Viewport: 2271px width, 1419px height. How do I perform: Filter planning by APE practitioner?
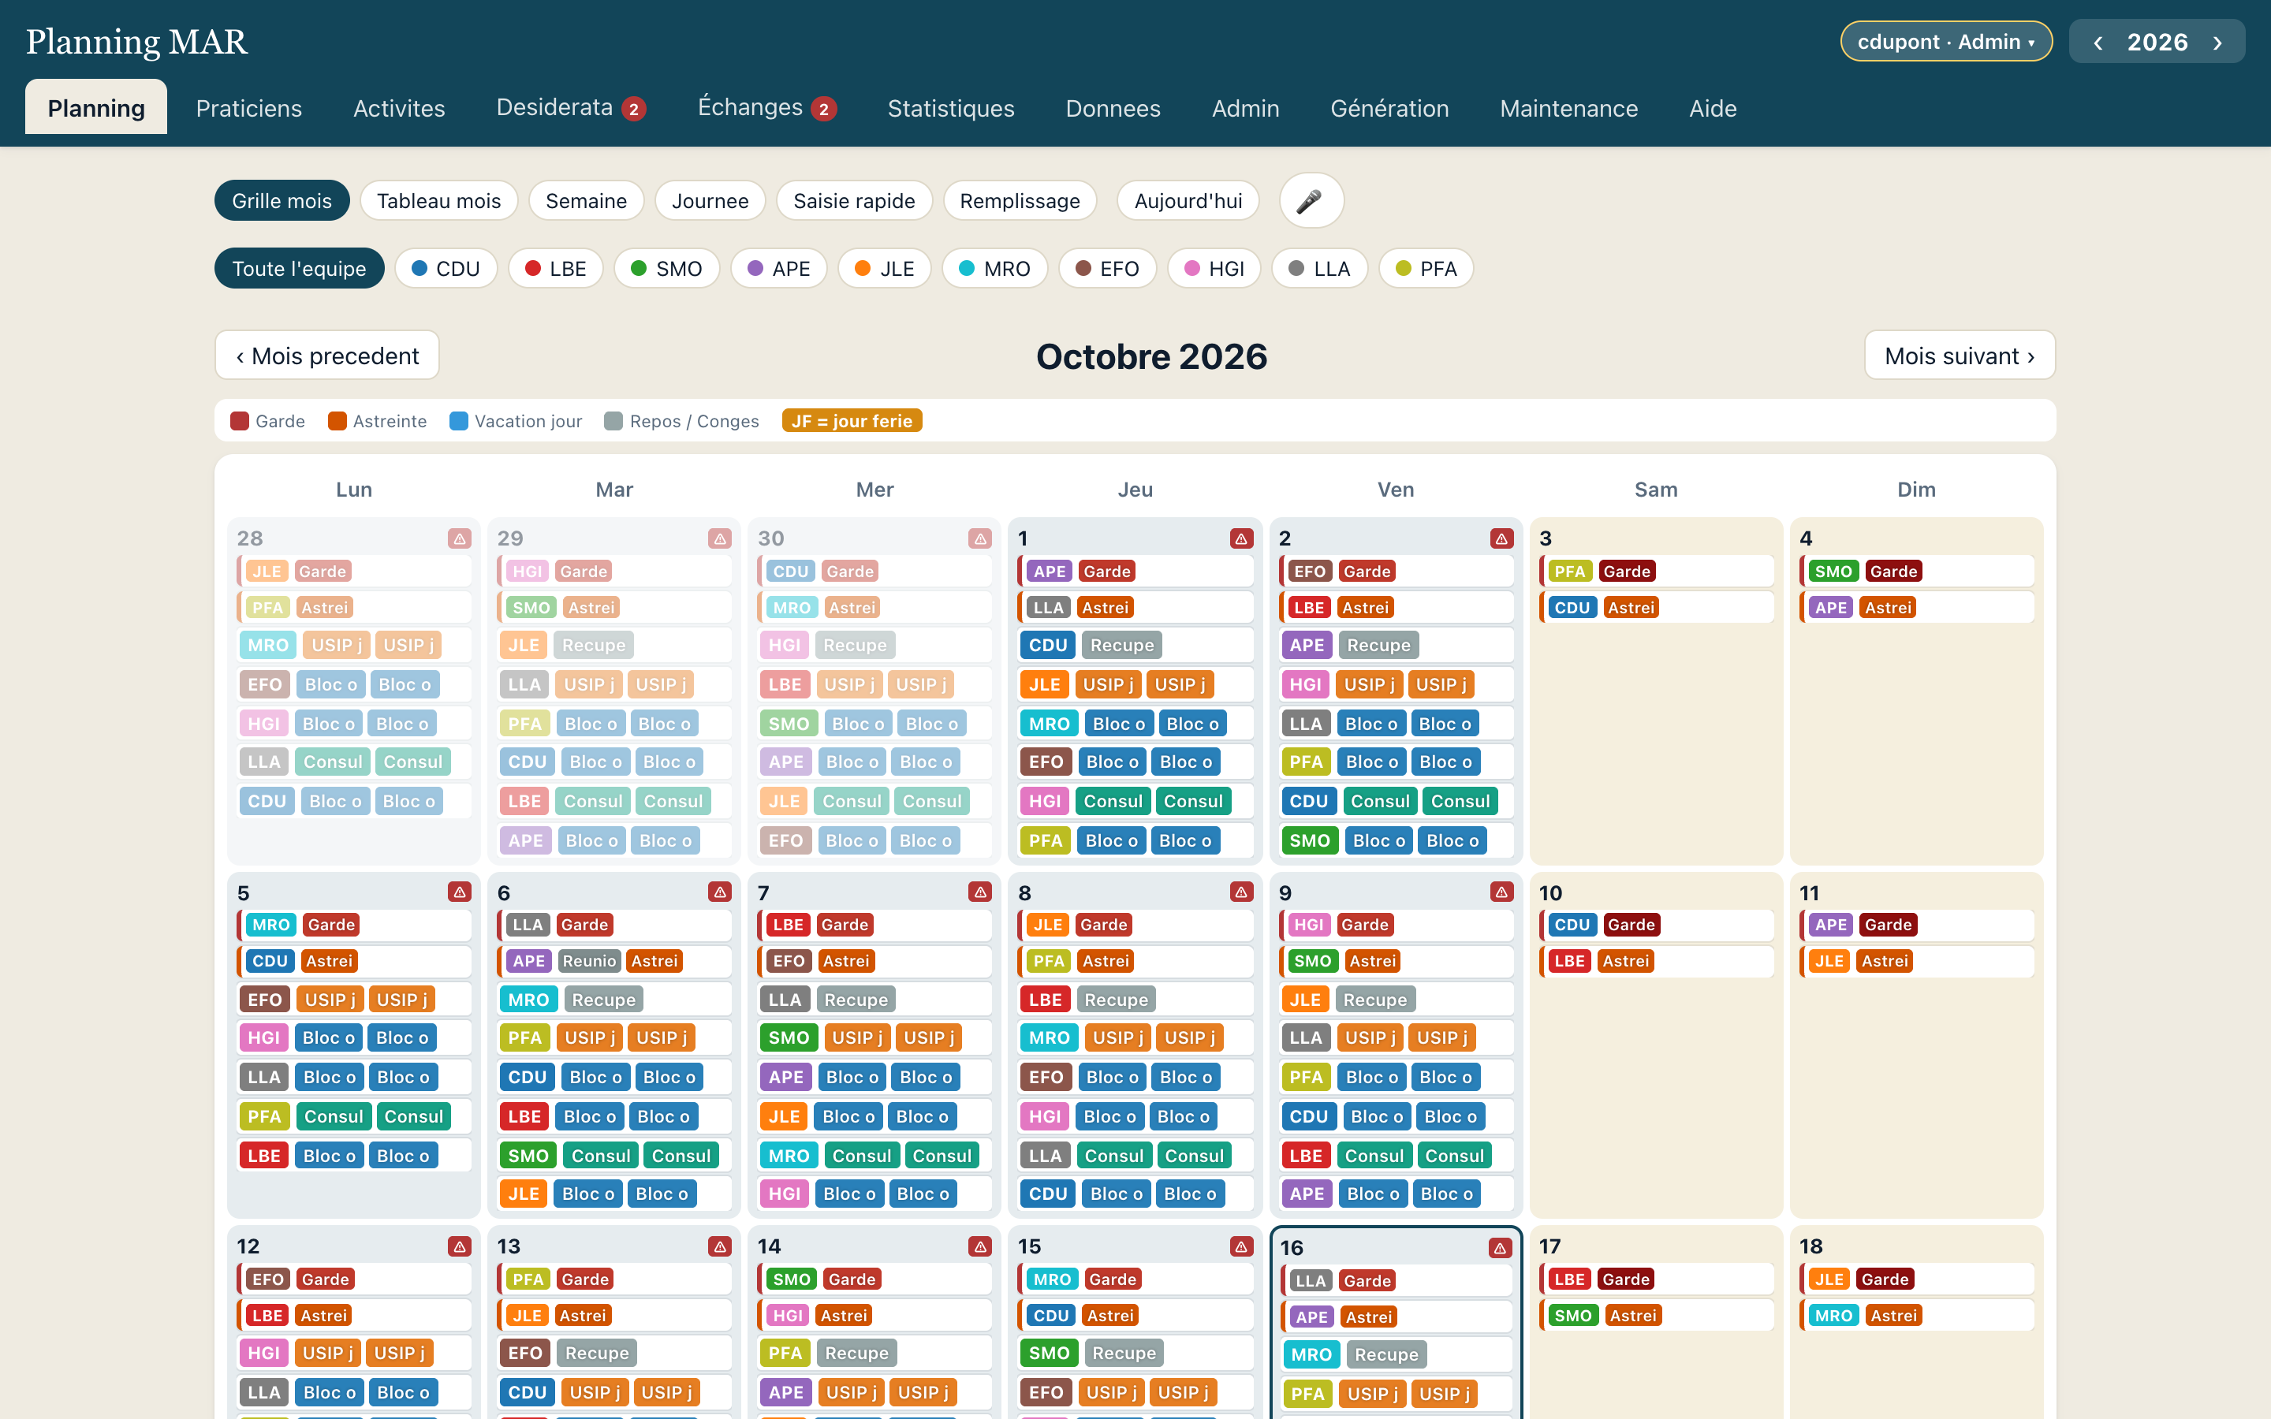[x=778, y=268]
